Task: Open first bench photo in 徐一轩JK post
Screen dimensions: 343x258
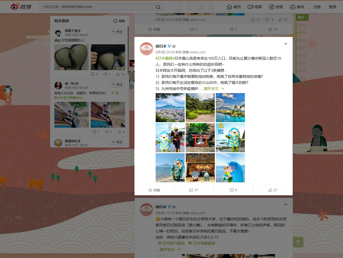Action: [72, 115]
